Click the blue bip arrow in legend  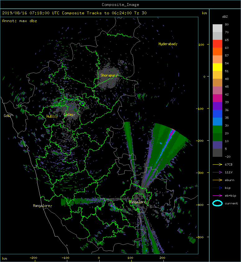point(217,188)
